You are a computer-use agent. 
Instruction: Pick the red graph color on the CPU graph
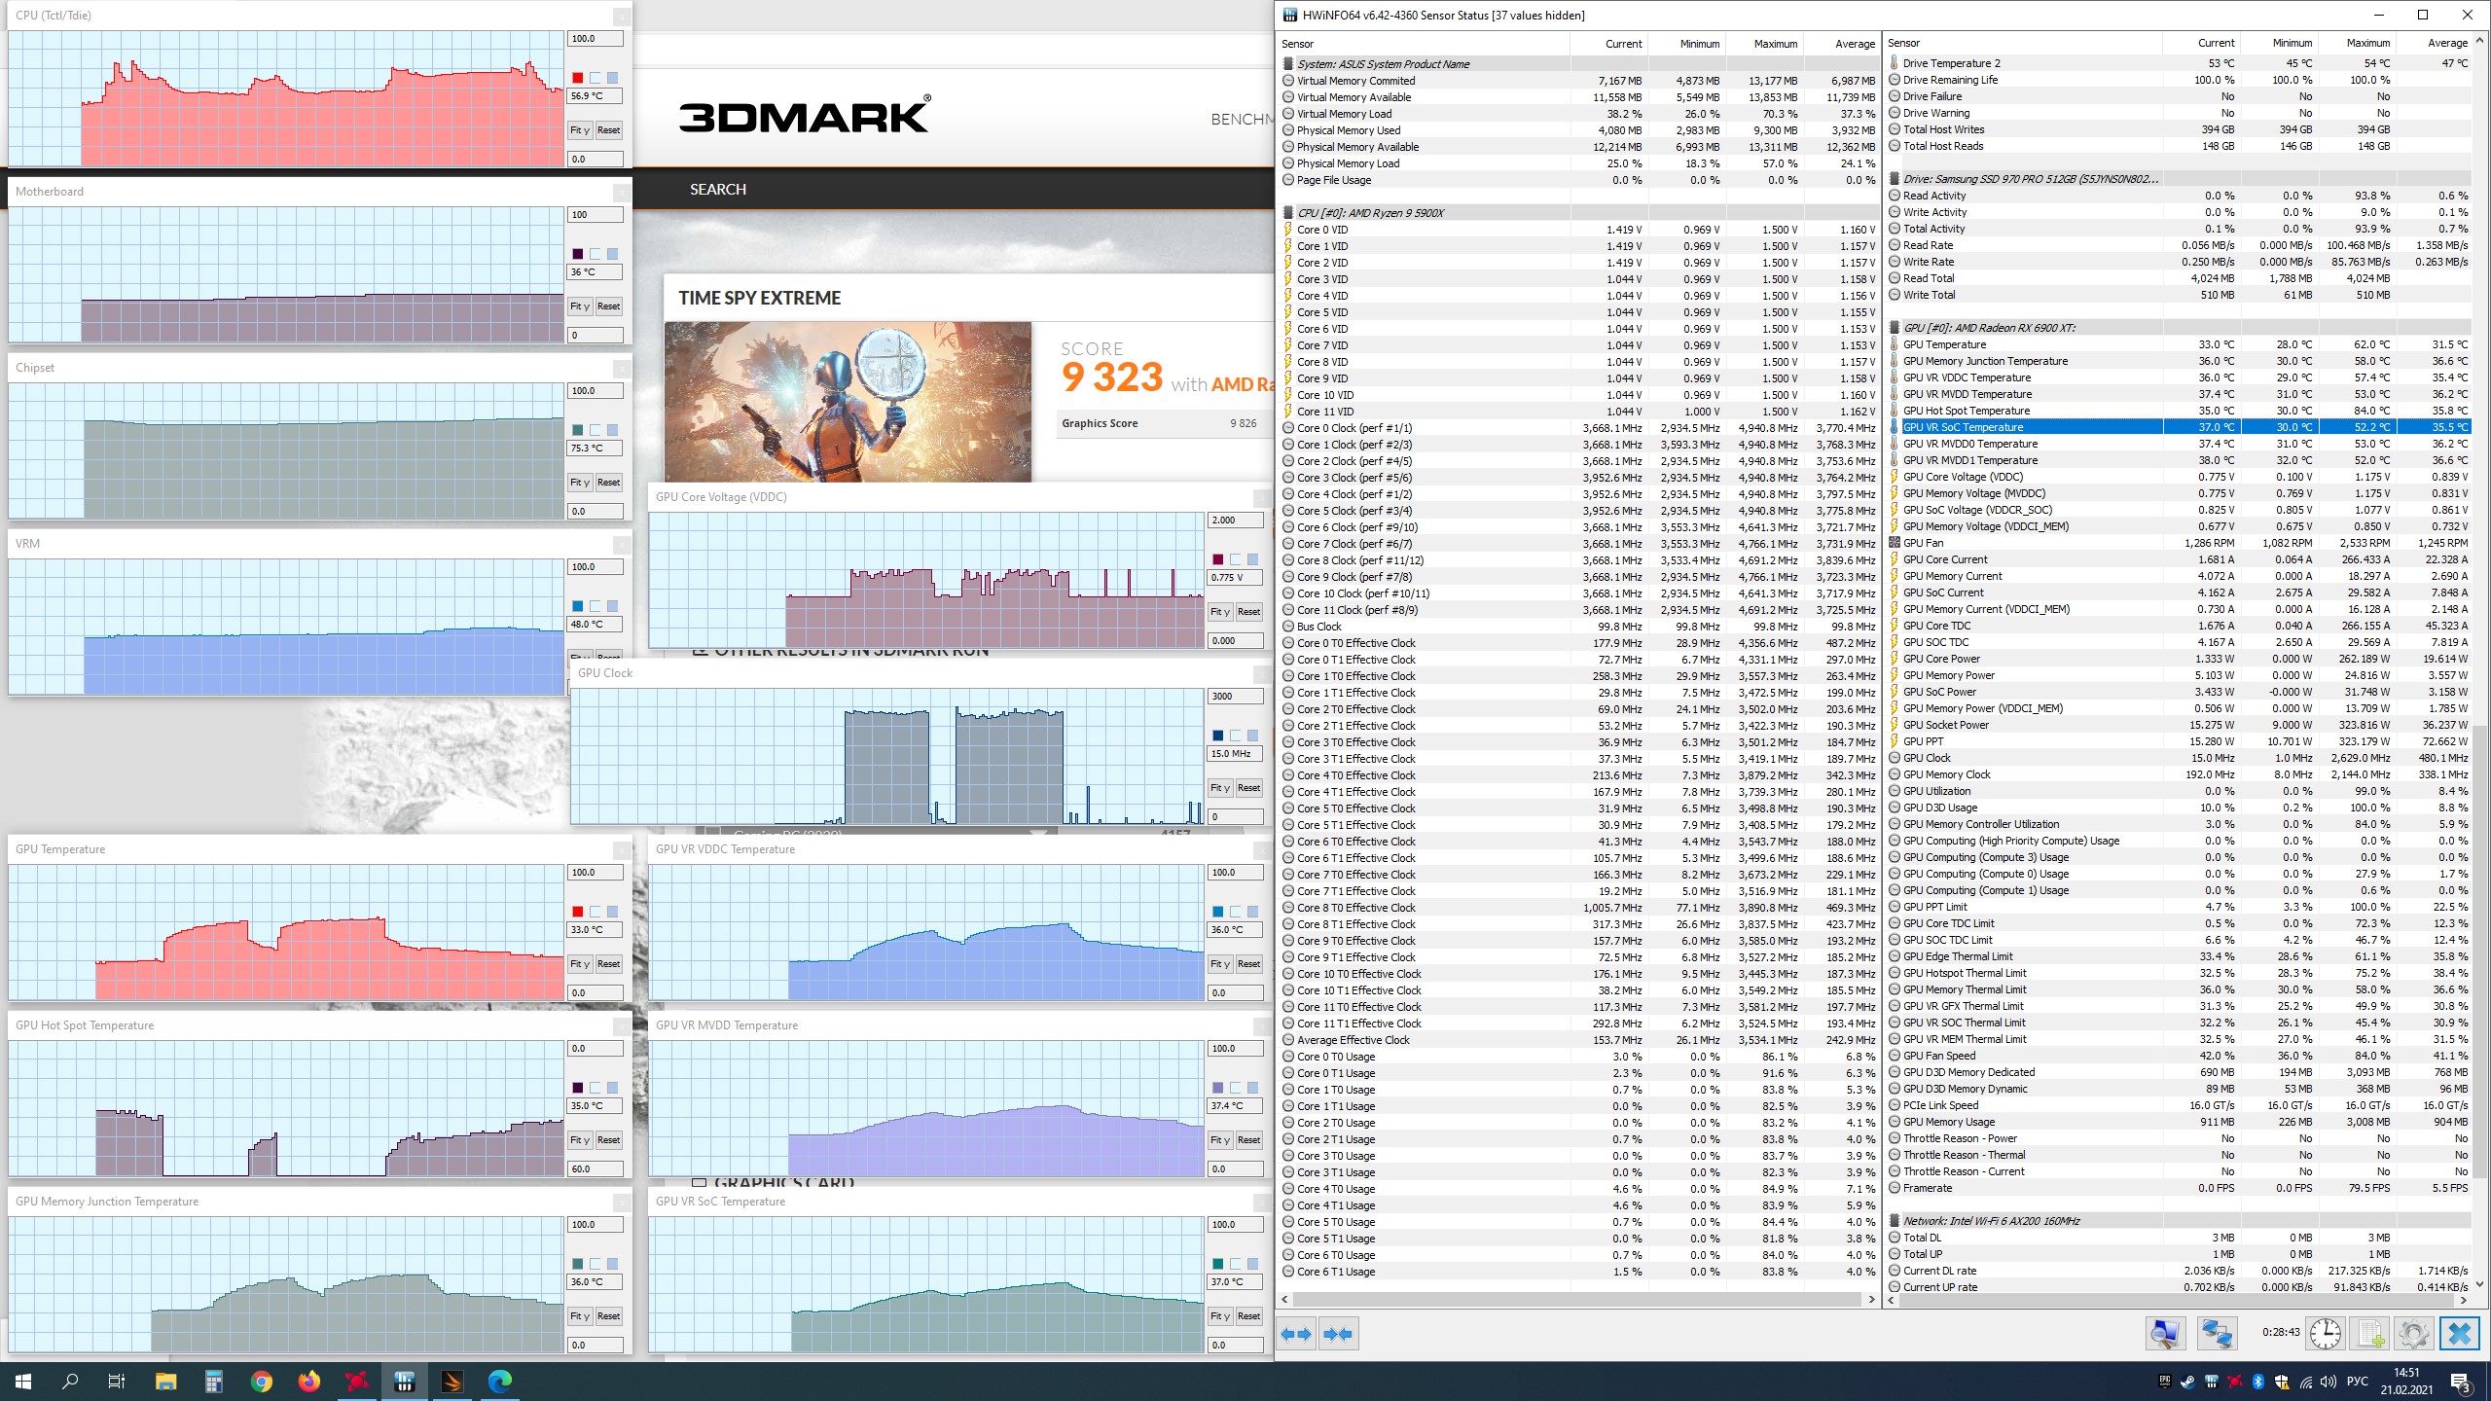pyautogui.click(x=578, y=78)
